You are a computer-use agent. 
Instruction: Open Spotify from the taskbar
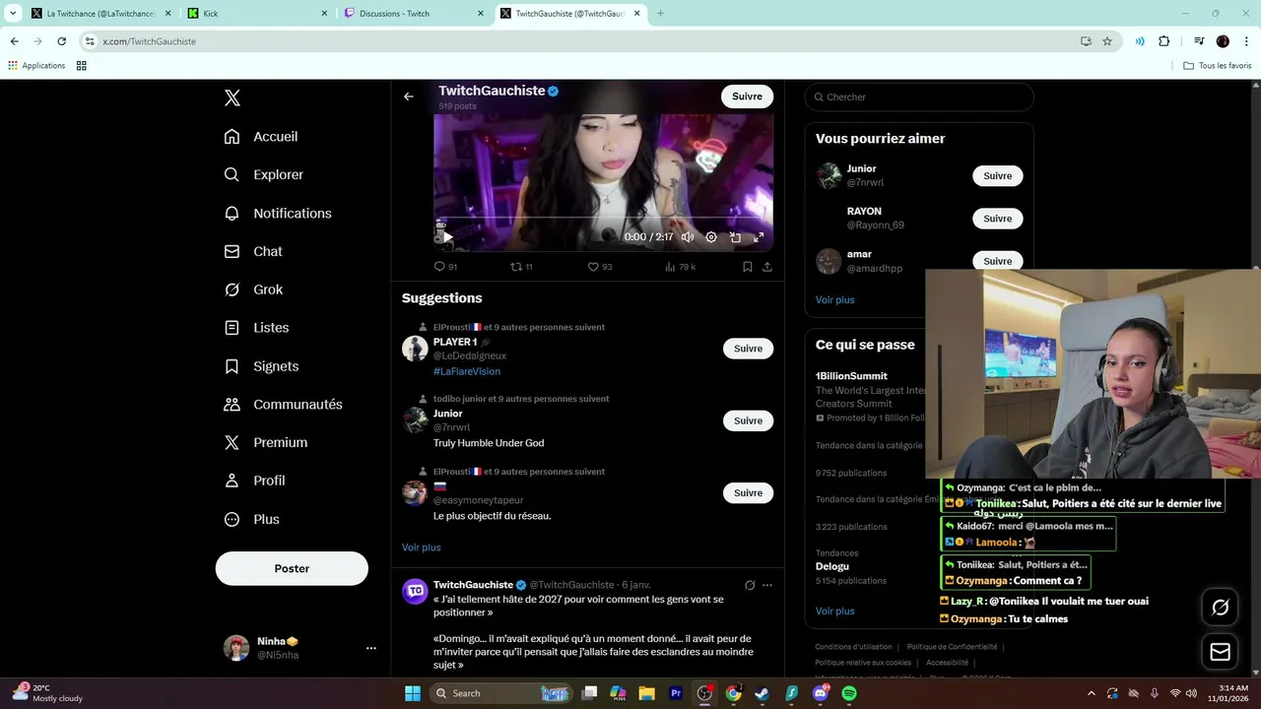pos(849,693)
